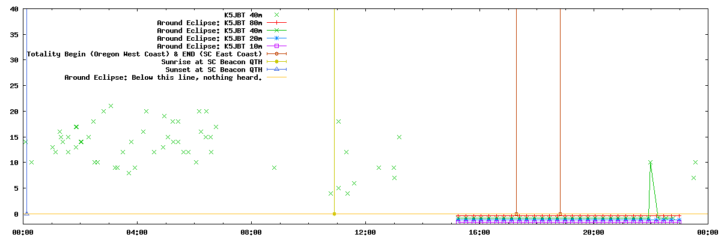Click the y-axis label '35'

tap(14, 35)
